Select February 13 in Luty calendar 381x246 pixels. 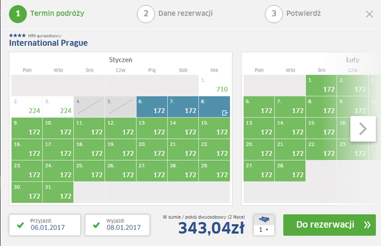259,128
